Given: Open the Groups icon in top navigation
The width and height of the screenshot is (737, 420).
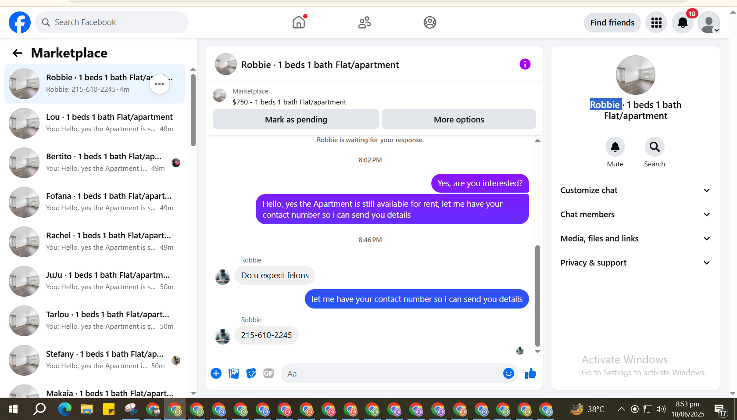Looking at the screenshot, I should pyautogui.click(x=430, y=22).
